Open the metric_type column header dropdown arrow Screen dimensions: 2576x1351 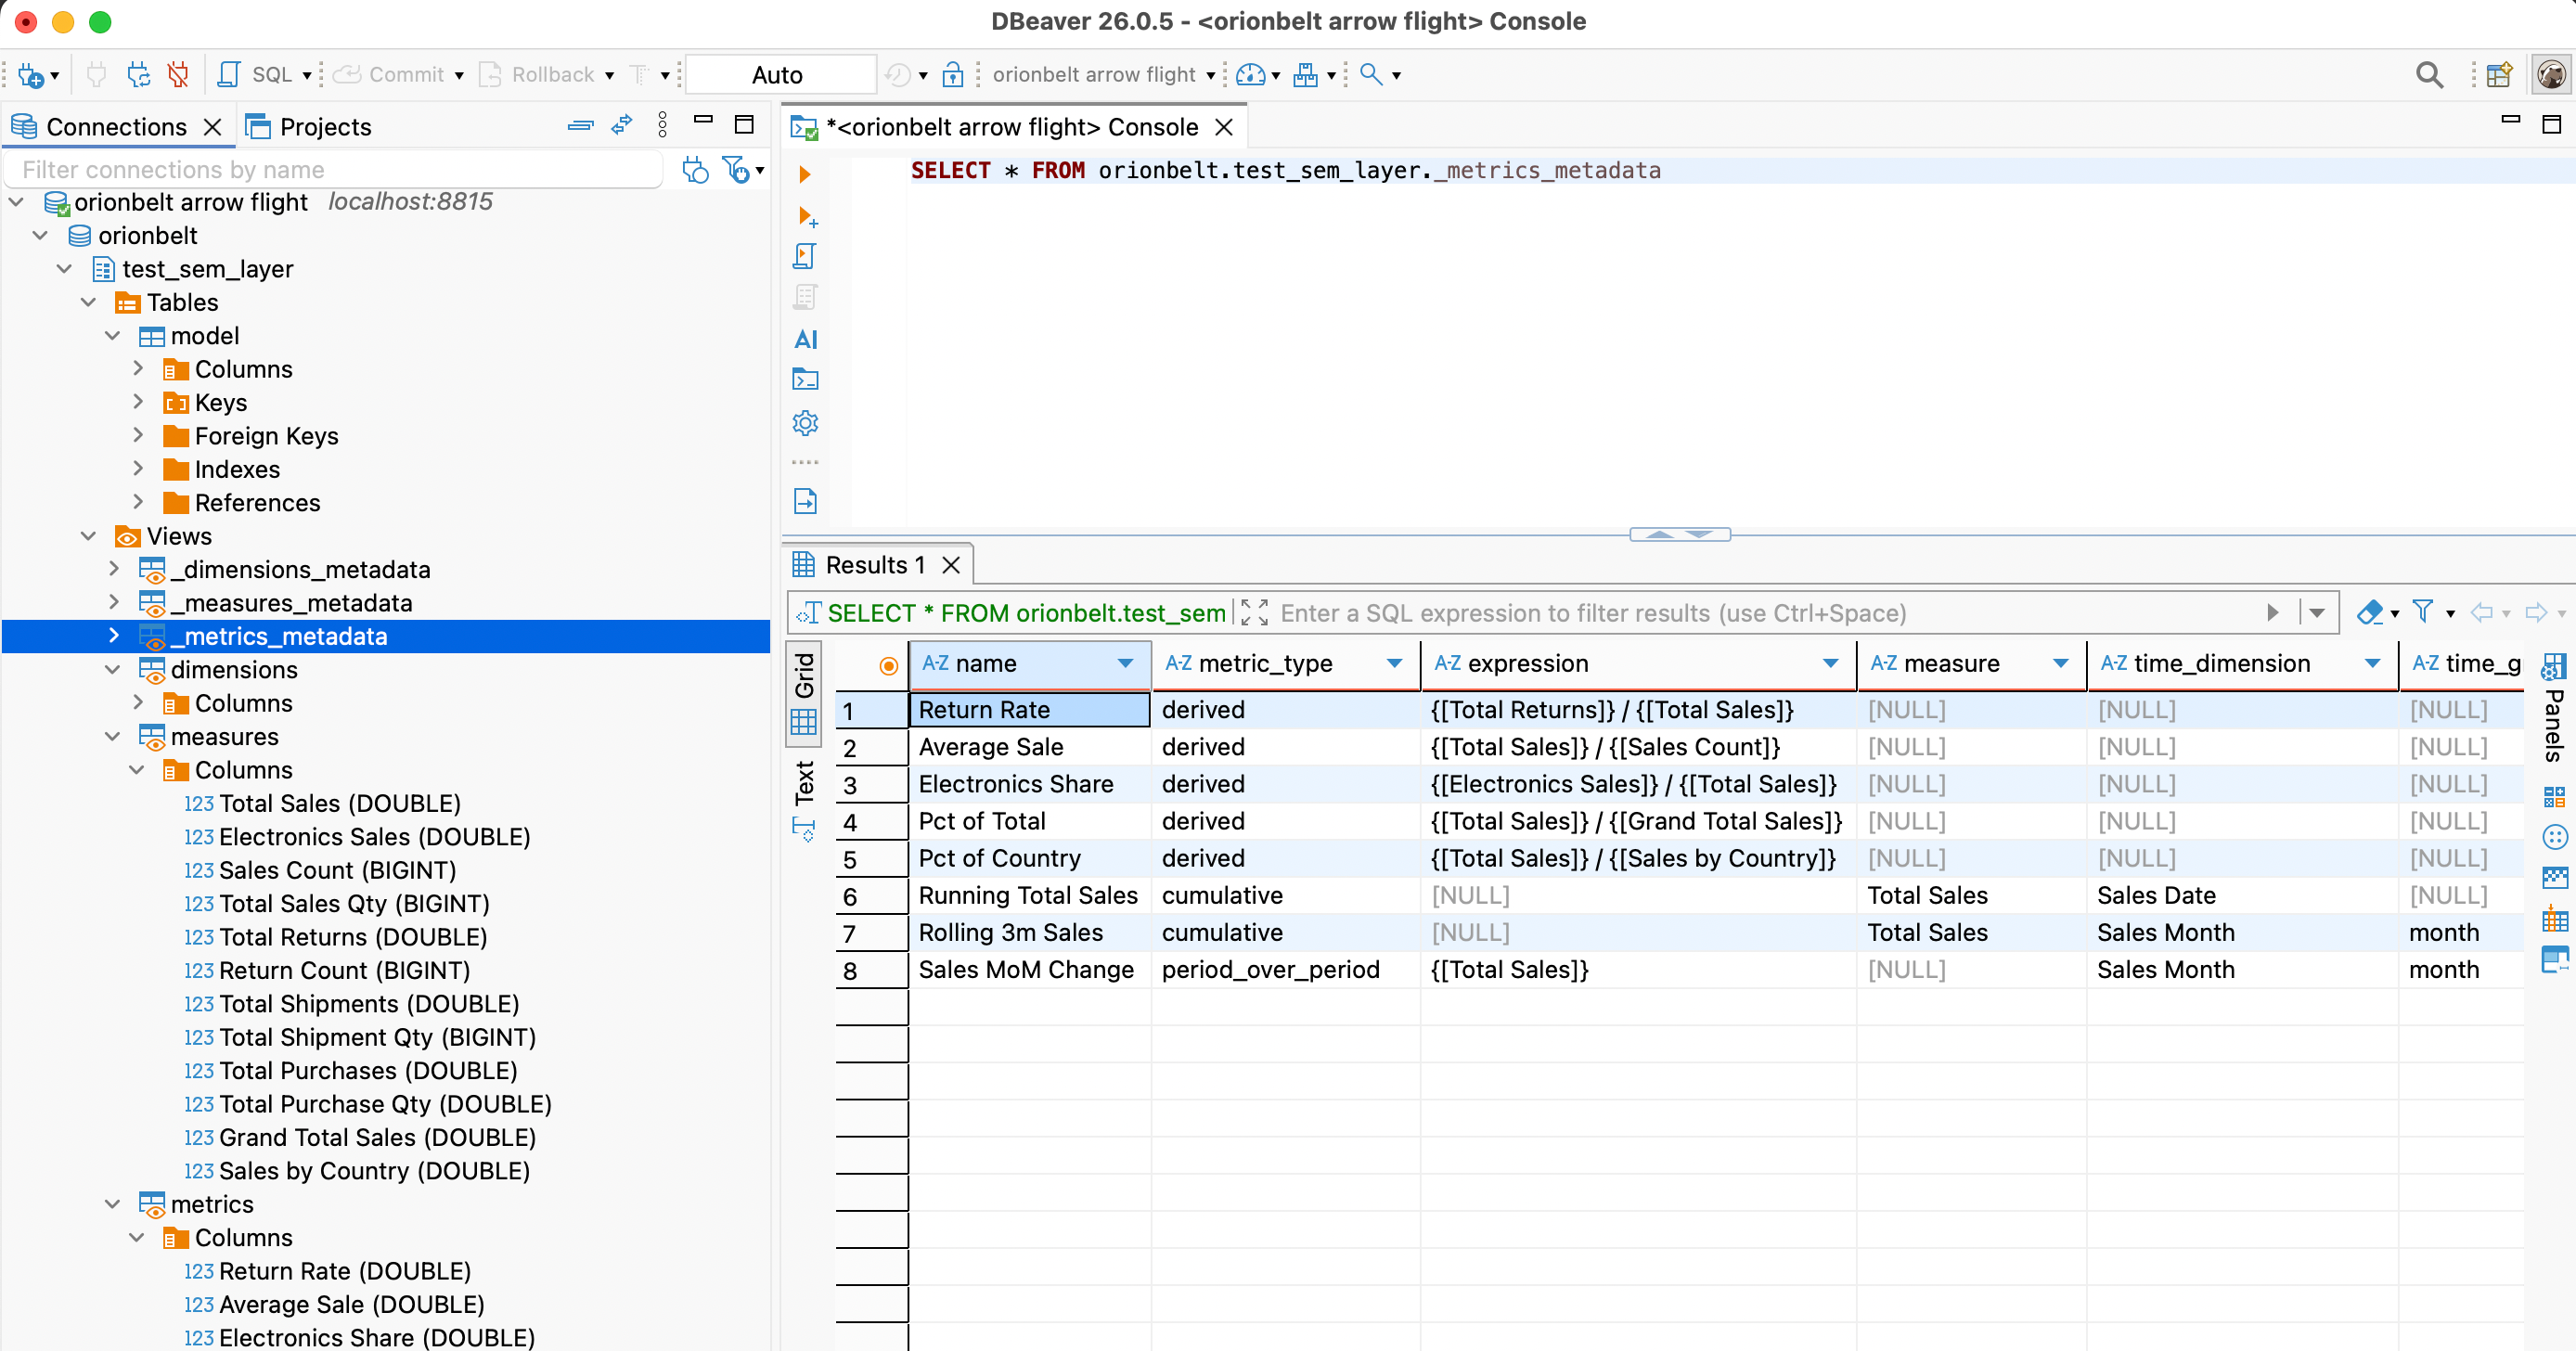(1394, 664)
